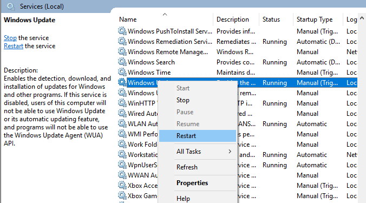Click gear icon beside Work Folders service

[122, 144]
